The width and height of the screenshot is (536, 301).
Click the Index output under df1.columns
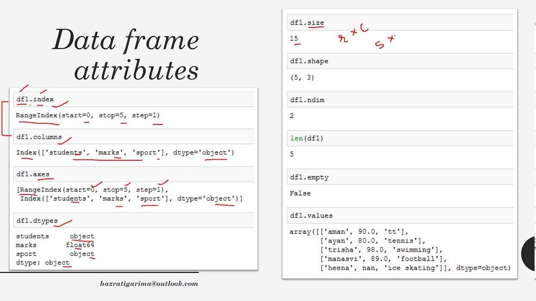(x=125, y=153)
